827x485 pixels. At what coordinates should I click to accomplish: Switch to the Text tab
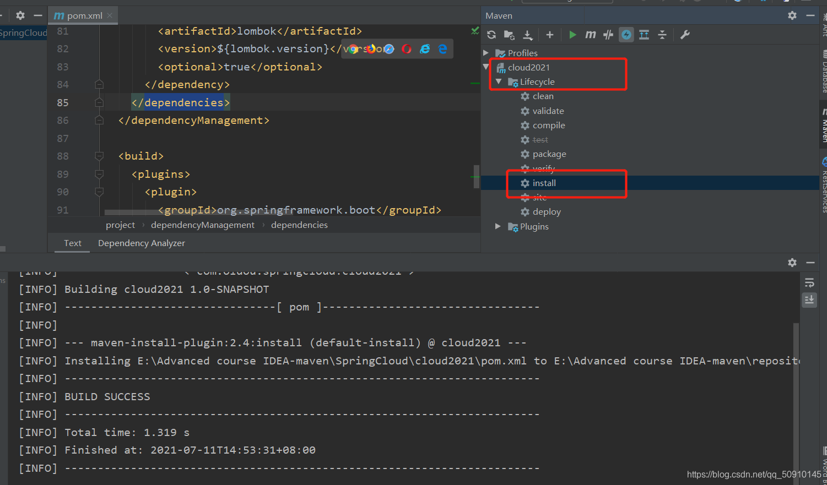pyautogui.click(x=72, y=243)
